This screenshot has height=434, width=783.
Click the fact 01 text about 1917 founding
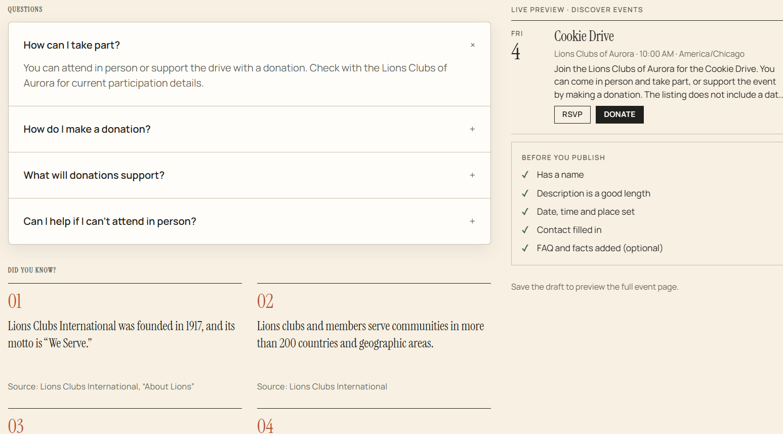(121, 334)
